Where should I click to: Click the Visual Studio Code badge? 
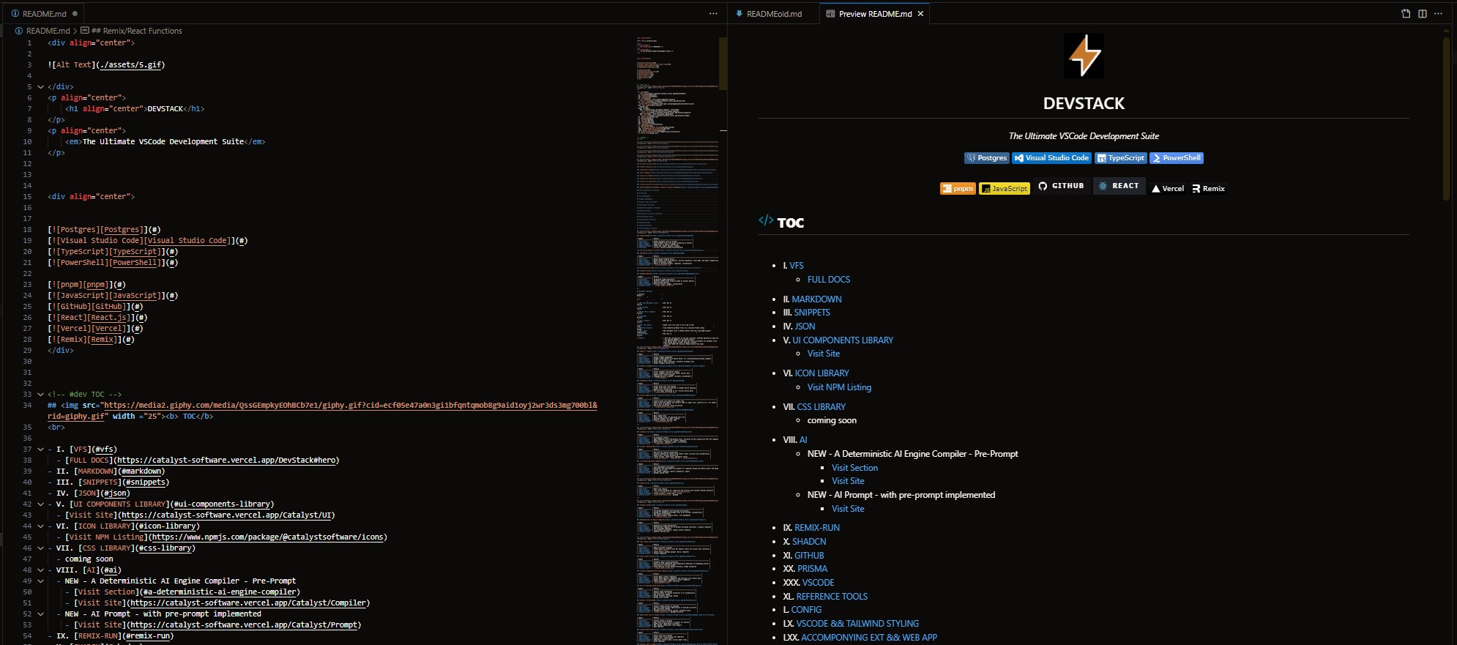click(1052, 158)
